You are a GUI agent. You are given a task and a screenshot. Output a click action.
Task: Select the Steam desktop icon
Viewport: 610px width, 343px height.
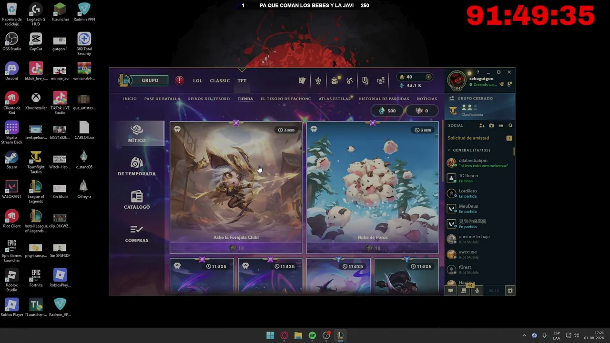(x=12, y=160)
